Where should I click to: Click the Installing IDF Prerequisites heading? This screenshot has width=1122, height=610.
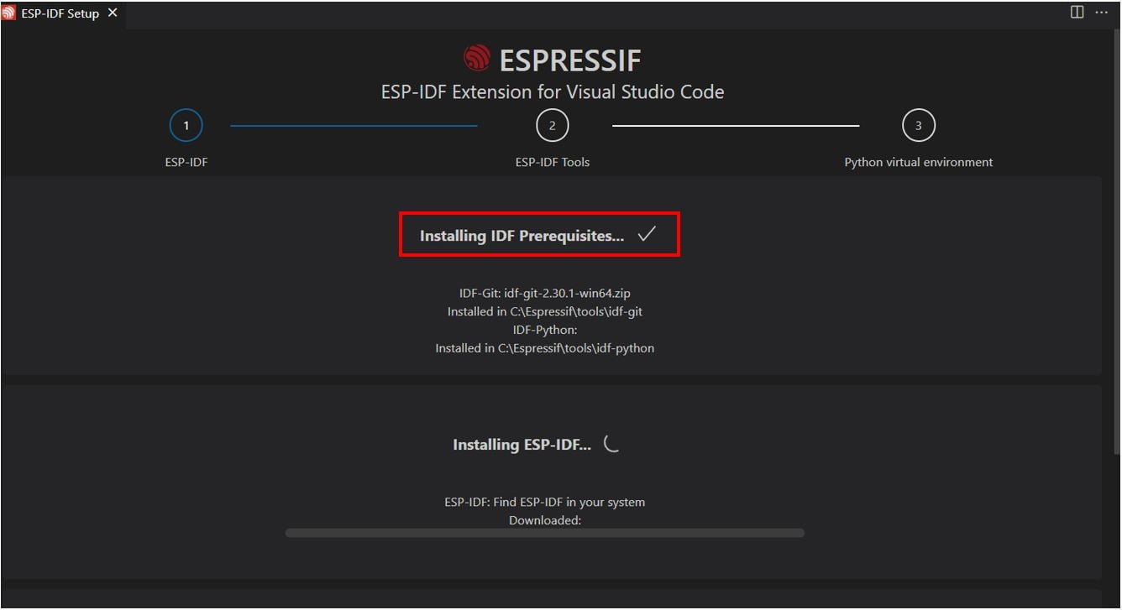522,235
